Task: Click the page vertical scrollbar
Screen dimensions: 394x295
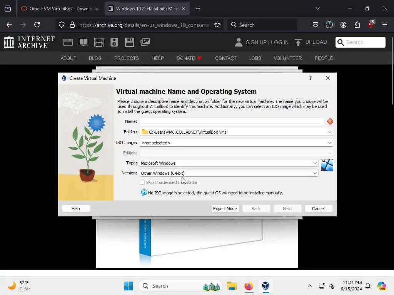Action: coord(392,70)
